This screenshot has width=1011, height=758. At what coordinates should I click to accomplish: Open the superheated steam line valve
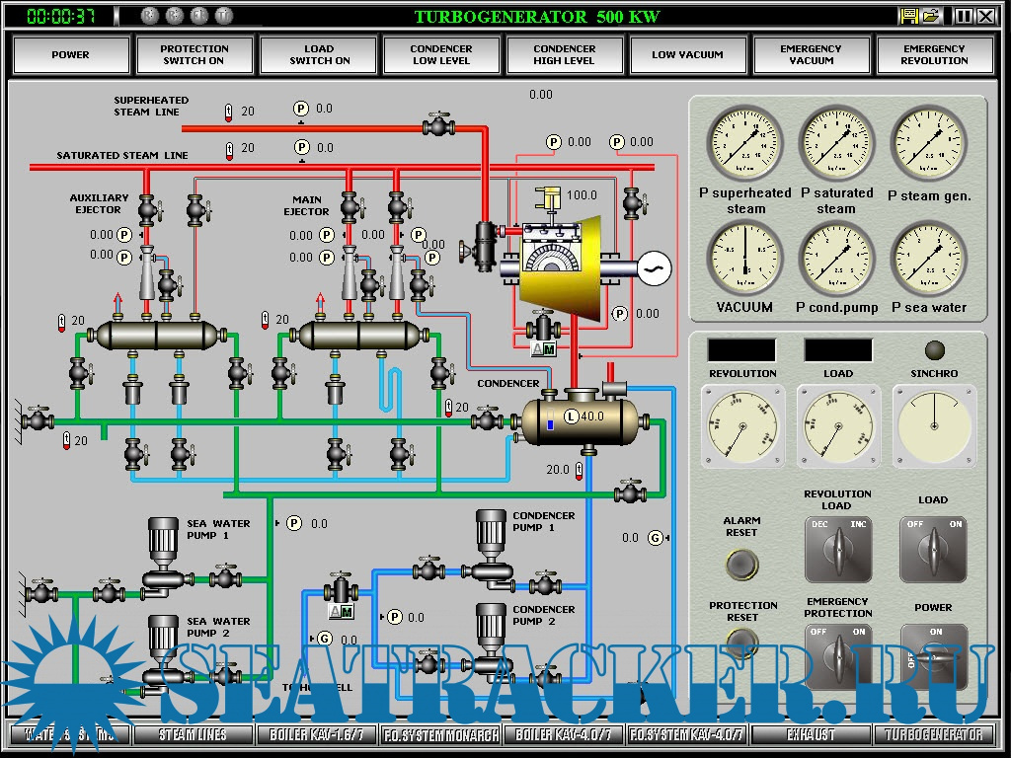pos(437,126)
